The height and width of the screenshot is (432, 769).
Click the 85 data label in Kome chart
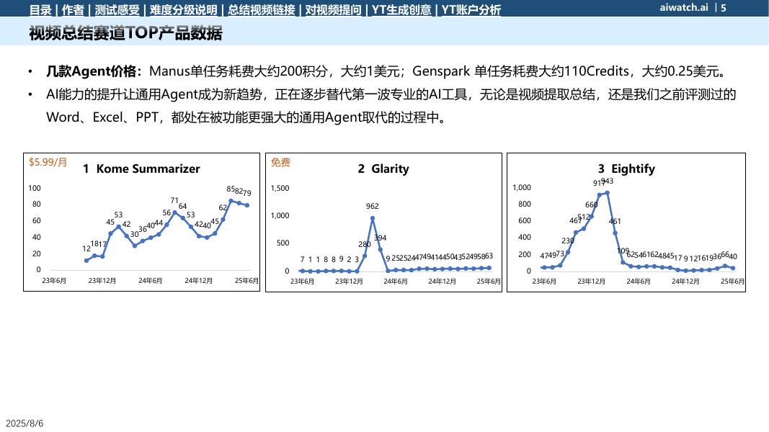pos(231,189)
